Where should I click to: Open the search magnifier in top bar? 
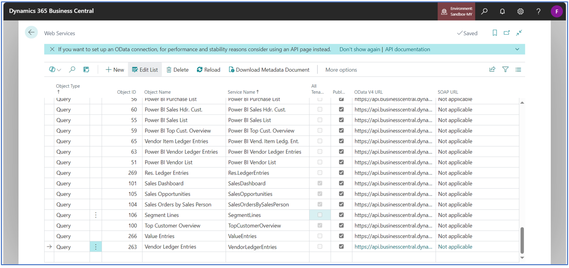click(484, 11)
